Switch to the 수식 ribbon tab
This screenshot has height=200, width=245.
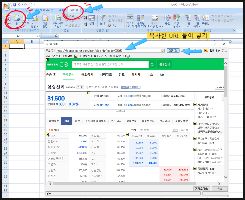click(61, 10)
